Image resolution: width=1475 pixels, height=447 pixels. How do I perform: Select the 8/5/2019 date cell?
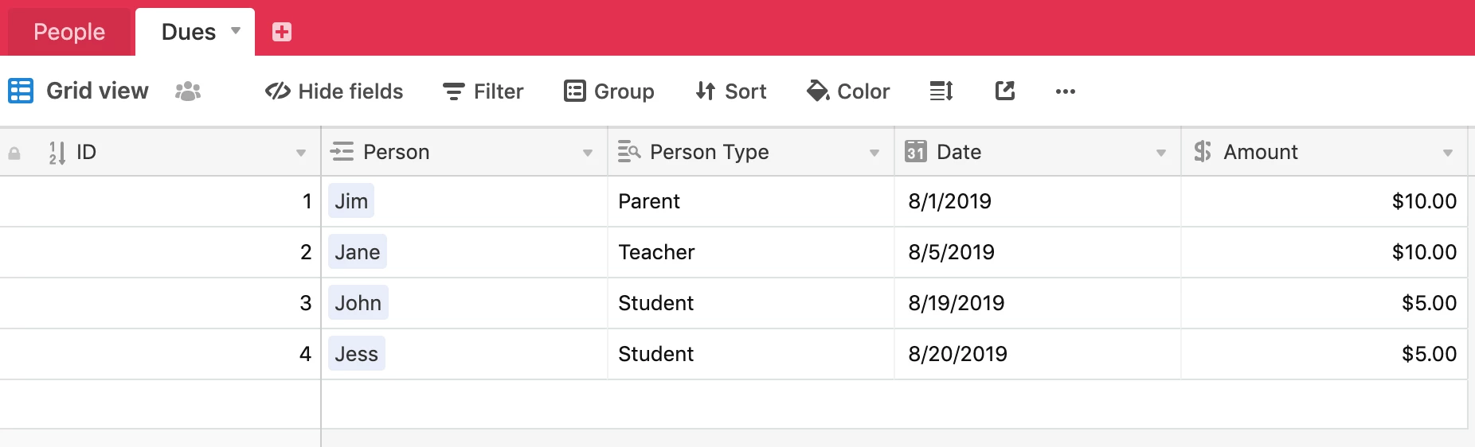point(1038,252)
